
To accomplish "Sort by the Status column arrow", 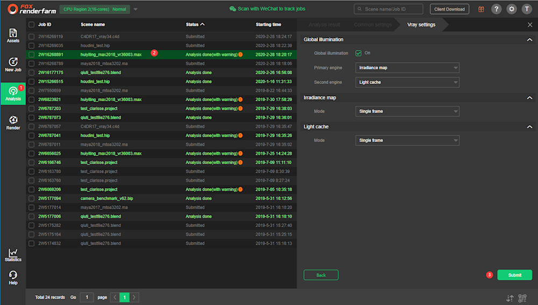I will [x=202, y=24].
